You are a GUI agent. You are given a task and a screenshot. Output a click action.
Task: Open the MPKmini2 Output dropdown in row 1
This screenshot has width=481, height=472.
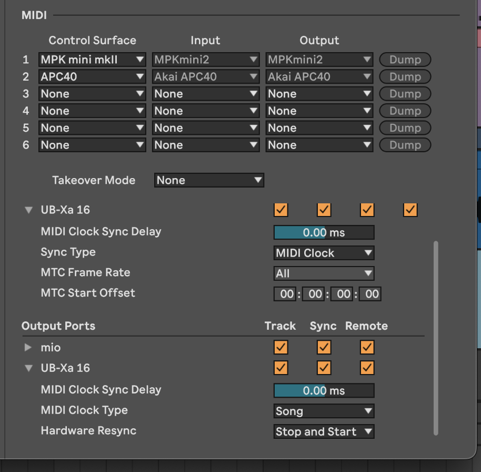pos(319,60)
